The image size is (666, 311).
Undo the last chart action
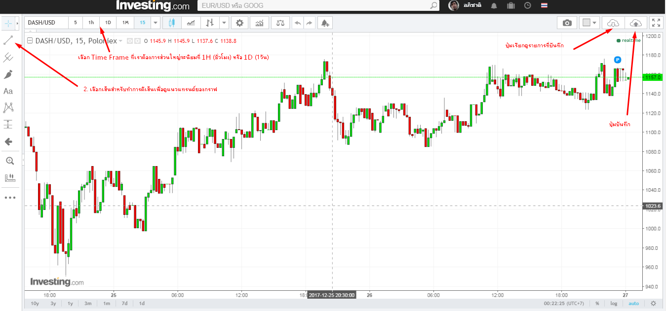pos(297,23)
